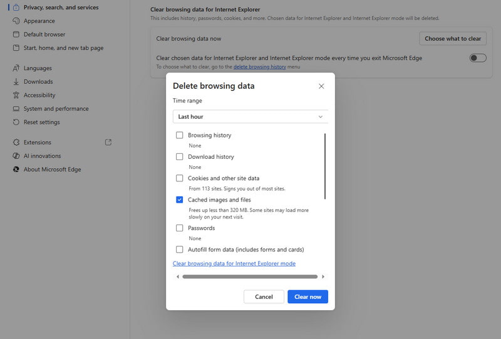Click the Start, home, and new tab page icon
Viewport: 501px width, 339px height.
(16, 48)
